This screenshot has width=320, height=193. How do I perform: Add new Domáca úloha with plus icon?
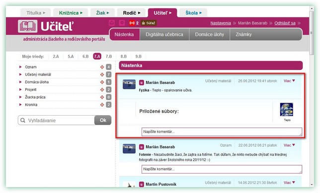pyautogui.click(x=102, y=82)
